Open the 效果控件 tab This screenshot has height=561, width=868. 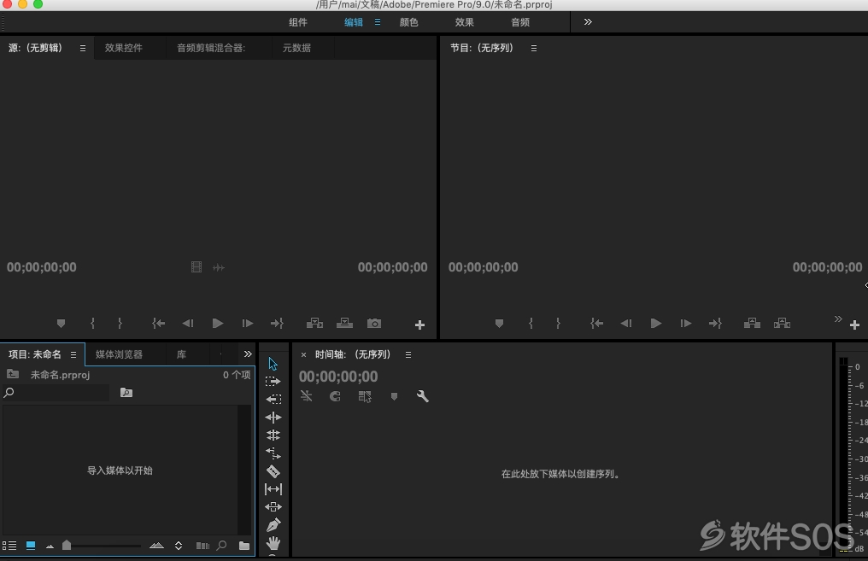tap(123, 48)
